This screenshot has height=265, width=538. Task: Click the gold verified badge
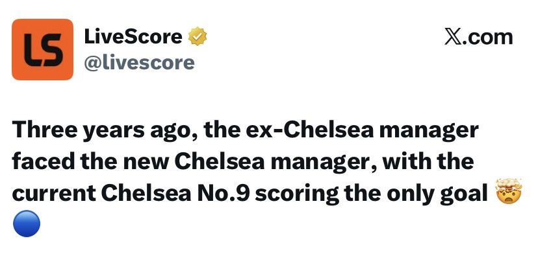pos(196,38)
